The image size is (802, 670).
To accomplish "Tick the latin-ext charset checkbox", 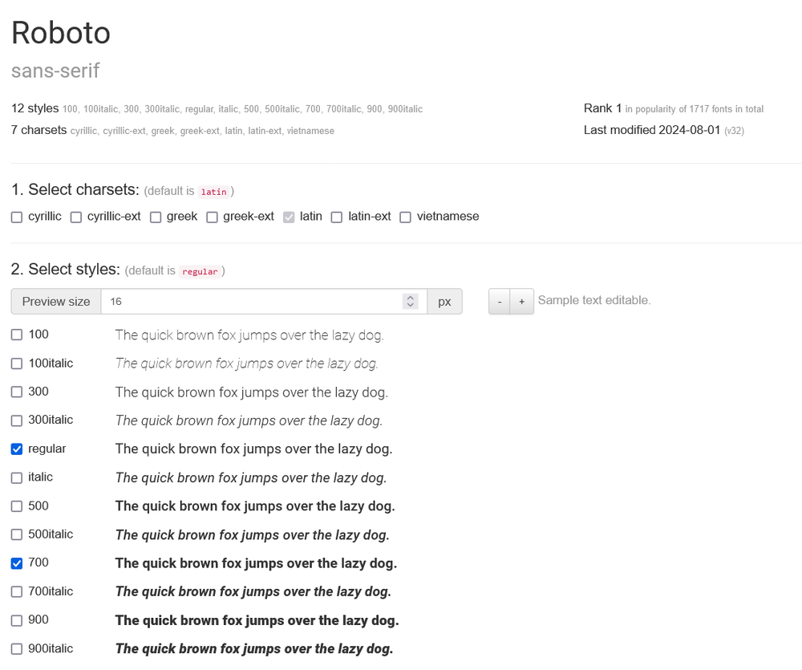I will (x=337, y=217).
